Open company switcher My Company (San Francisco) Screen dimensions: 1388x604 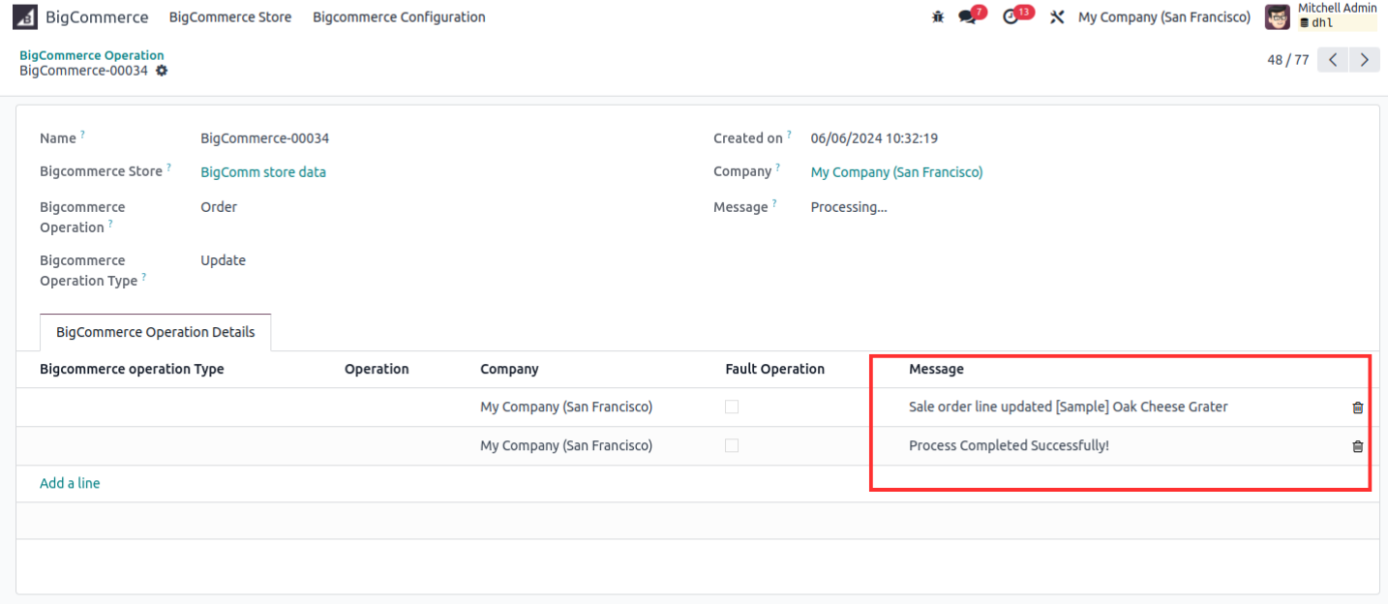[x=1164, y=17]
